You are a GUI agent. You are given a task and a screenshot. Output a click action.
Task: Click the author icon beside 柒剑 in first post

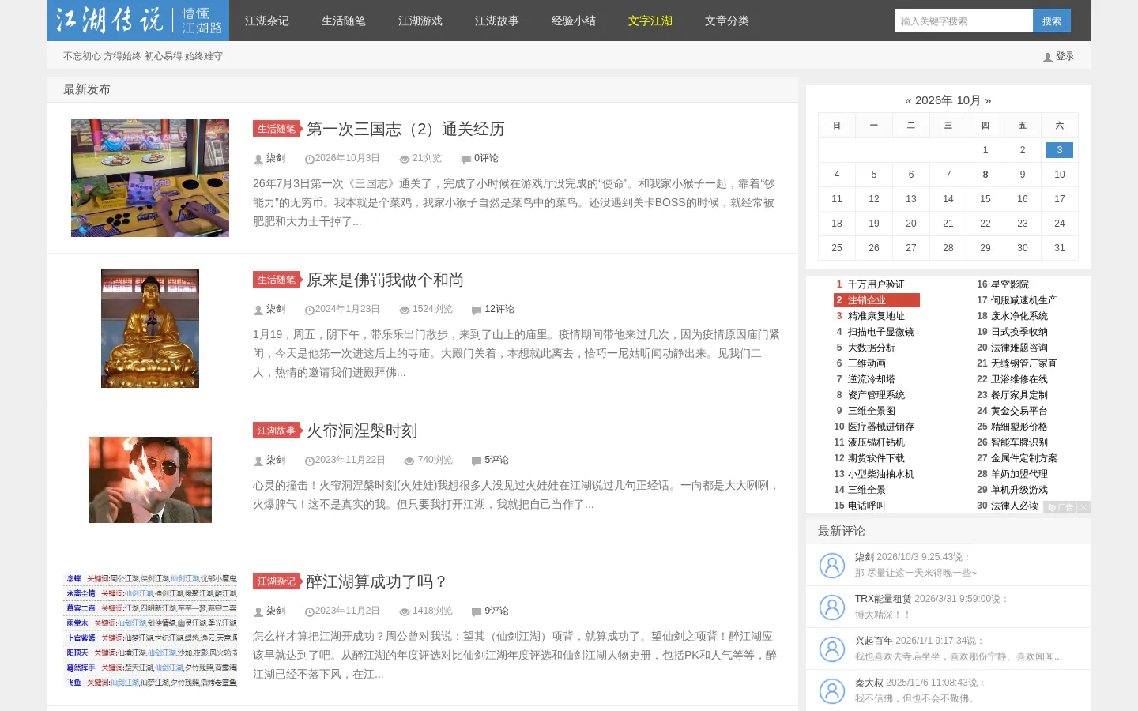pos(258,159)
